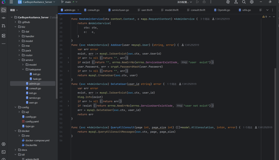Collapse the docker folder

pyautogui.click(x=15, y=131)
